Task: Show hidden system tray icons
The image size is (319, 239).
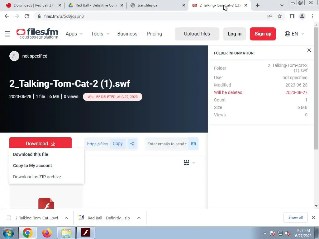Action: click(265, 233)
